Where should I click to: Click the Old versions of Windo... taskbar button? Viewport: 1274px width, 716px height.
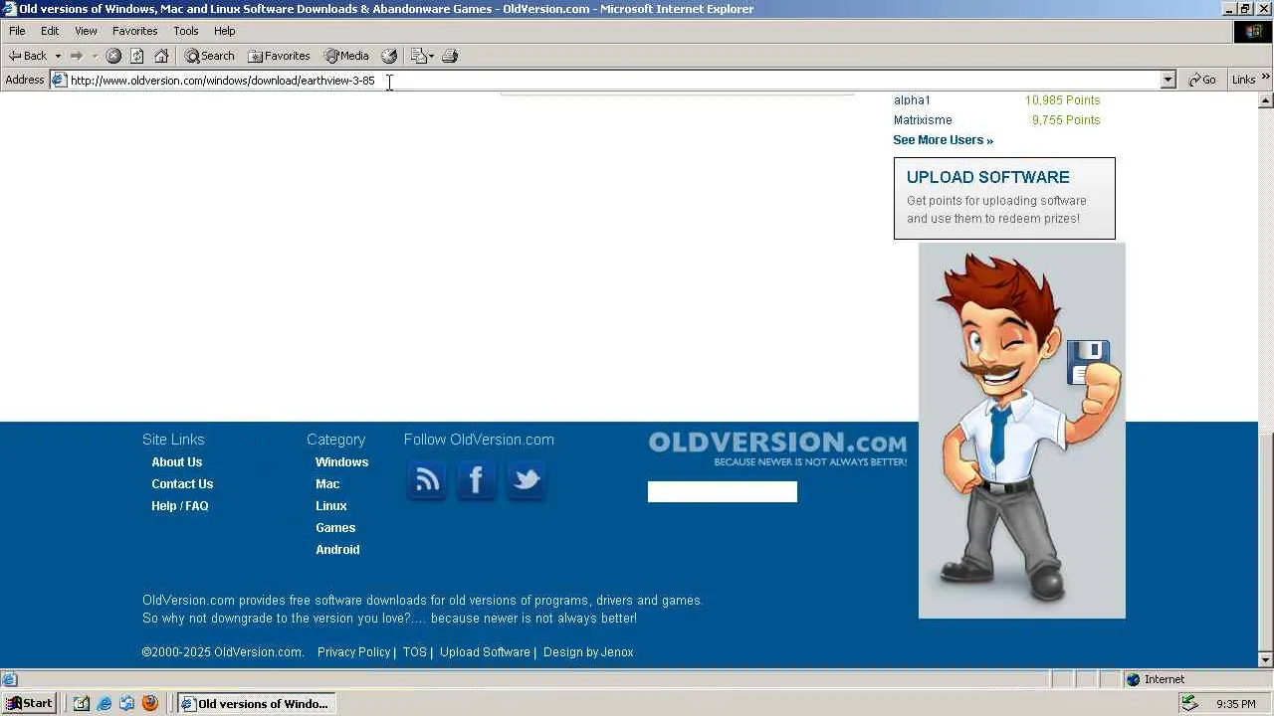tap(256, 703)
